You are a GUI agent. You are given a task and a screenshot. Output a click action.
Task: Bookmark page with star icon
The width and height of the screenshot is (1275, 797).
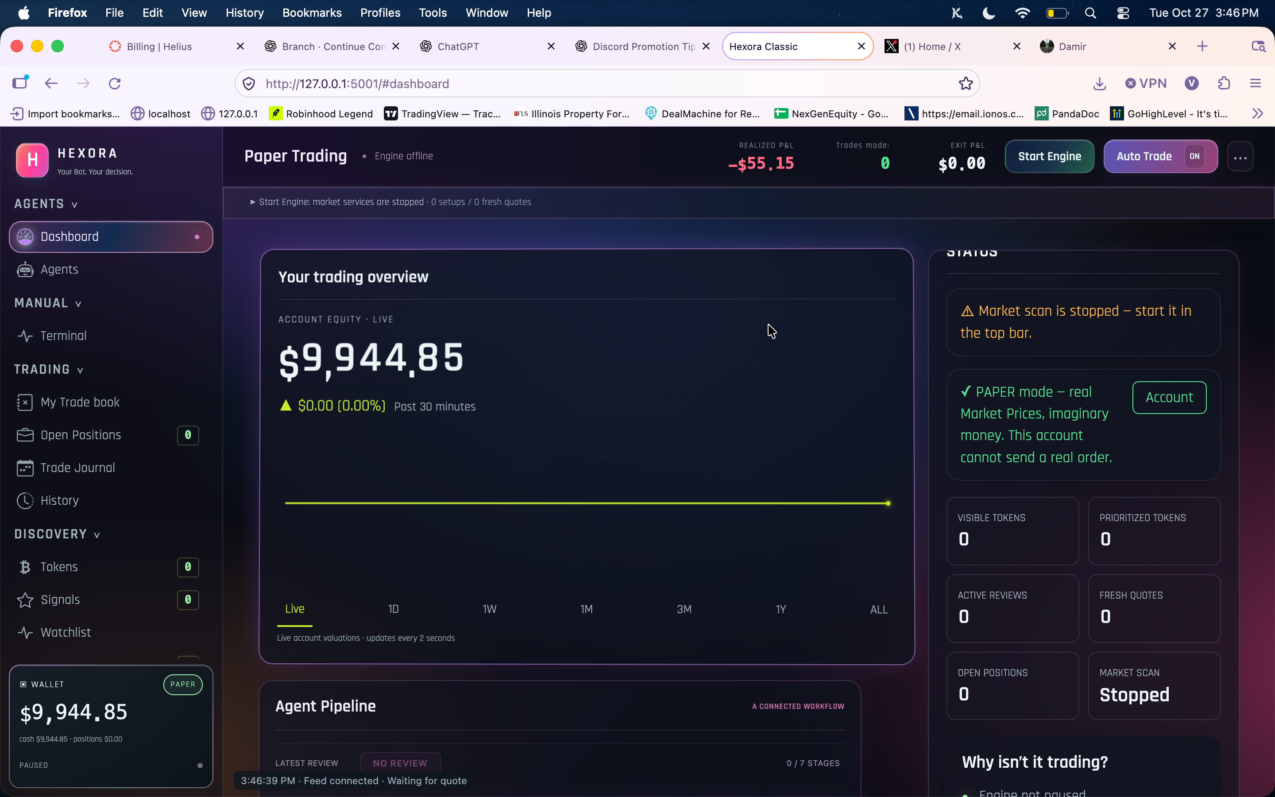tap(965, 83)
